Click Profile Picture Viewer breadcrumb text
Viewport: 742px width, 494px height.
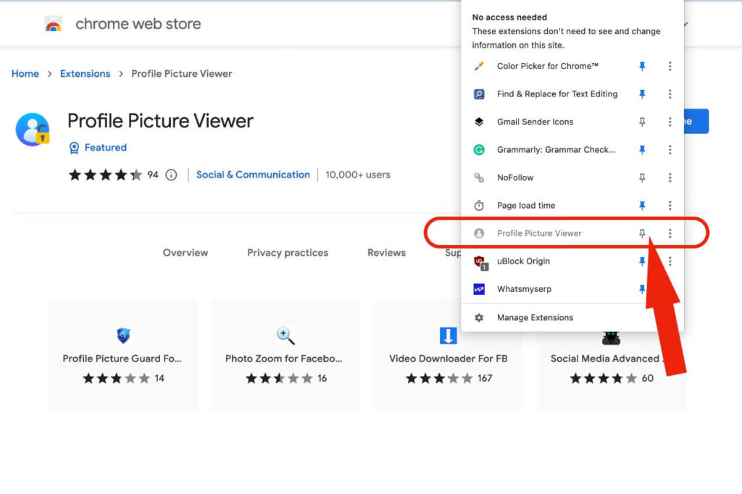[182, 74]
